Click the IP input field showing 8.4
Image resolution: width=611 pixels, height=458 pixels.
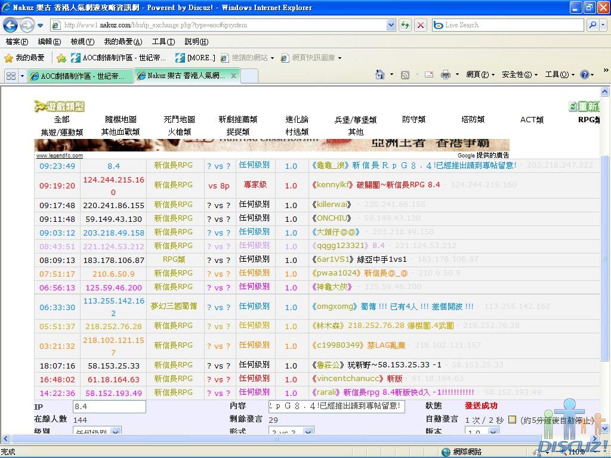pyautogui.click(x=109, y=407)
